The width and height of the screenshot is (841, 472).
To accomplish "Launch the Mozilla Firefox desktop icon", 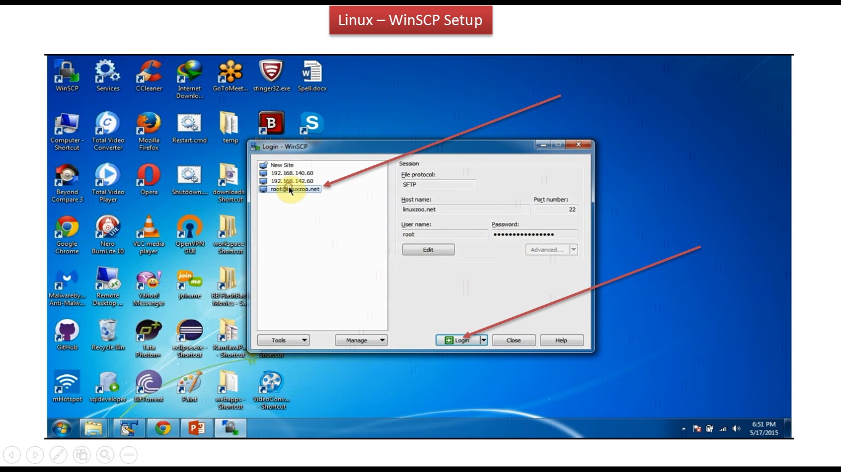I will pyautogui.click(x=148, y=131).
